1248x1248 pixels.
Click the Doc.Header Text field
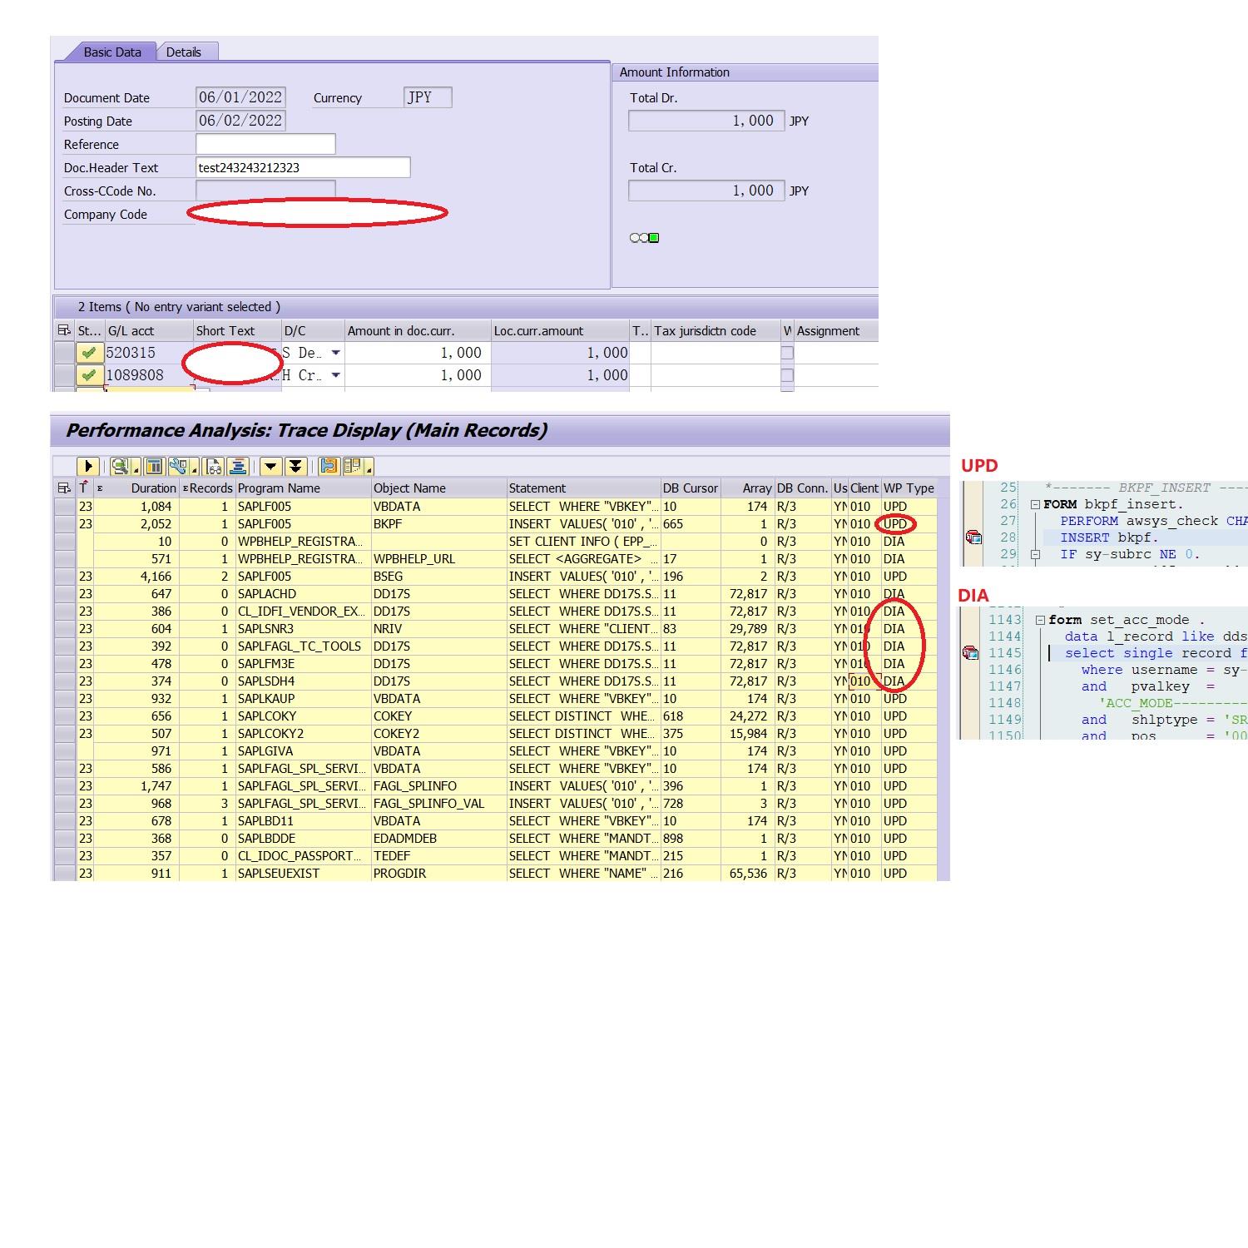303,167
